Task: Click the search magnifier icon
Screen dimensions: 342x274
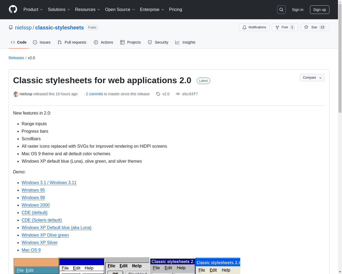Action: [x=281, y=10]
